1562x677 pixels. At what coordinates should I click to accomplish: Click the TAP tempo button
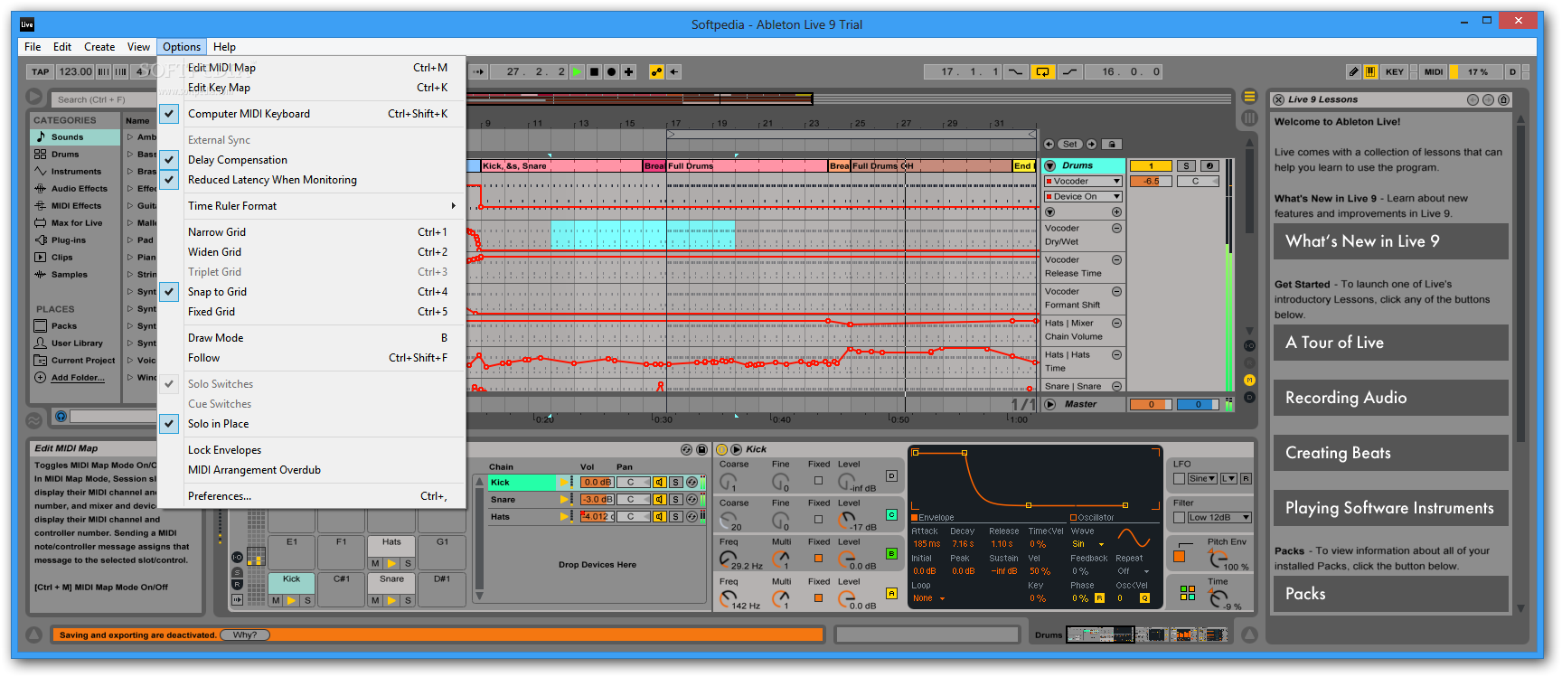[41, 71]
